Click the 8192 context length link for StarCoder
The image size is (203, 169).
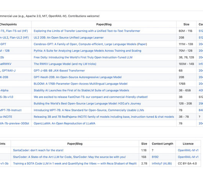click(x=155, y=157)
